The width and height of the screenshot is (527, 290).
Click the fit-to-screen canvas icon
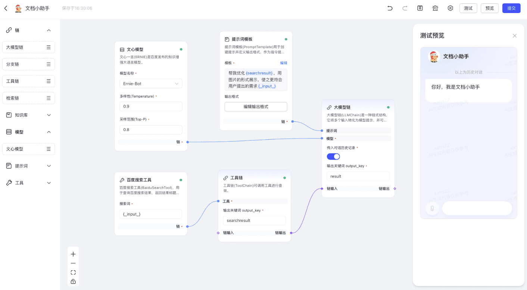point(73,273)
